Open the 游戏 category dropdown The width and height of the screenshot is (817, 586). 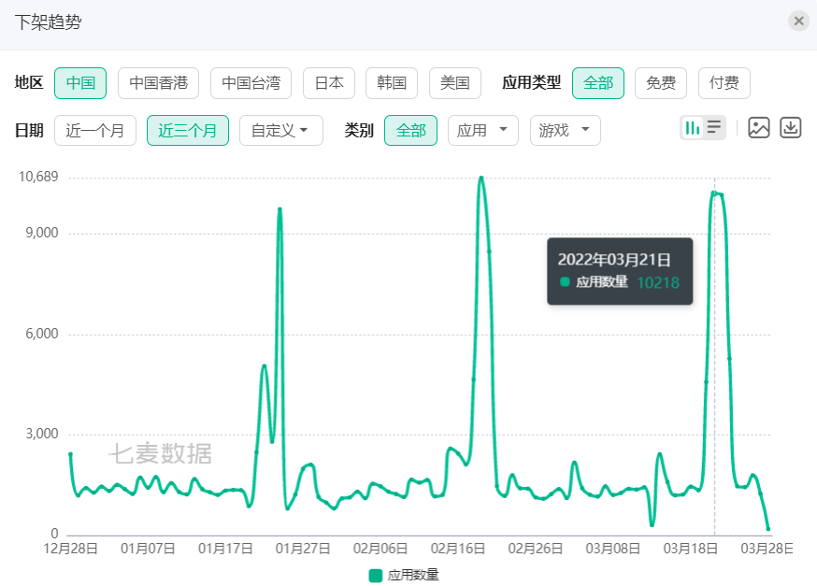pos(566,130)
